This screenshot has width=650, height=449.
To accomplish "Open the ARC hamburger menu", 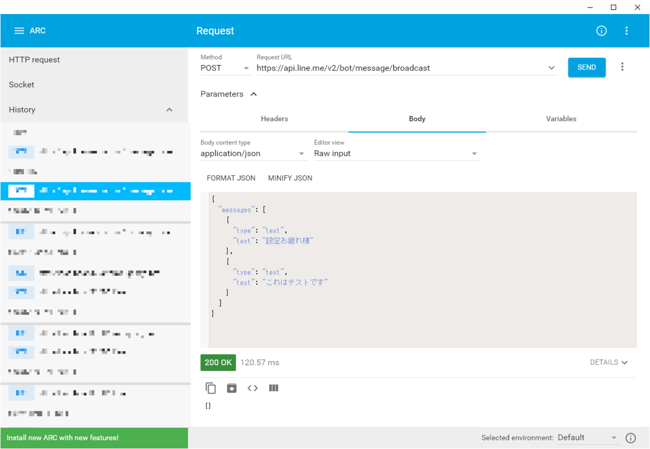I will click(x=19, y=31).
